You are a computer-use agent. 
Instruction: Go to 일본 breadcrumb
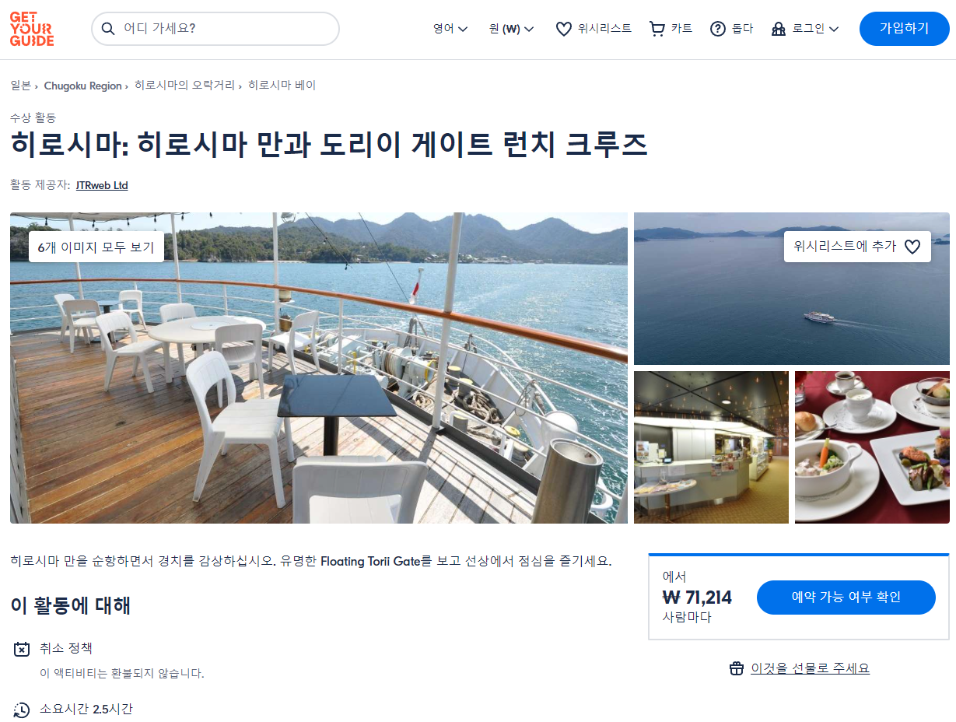click(21, 86)
